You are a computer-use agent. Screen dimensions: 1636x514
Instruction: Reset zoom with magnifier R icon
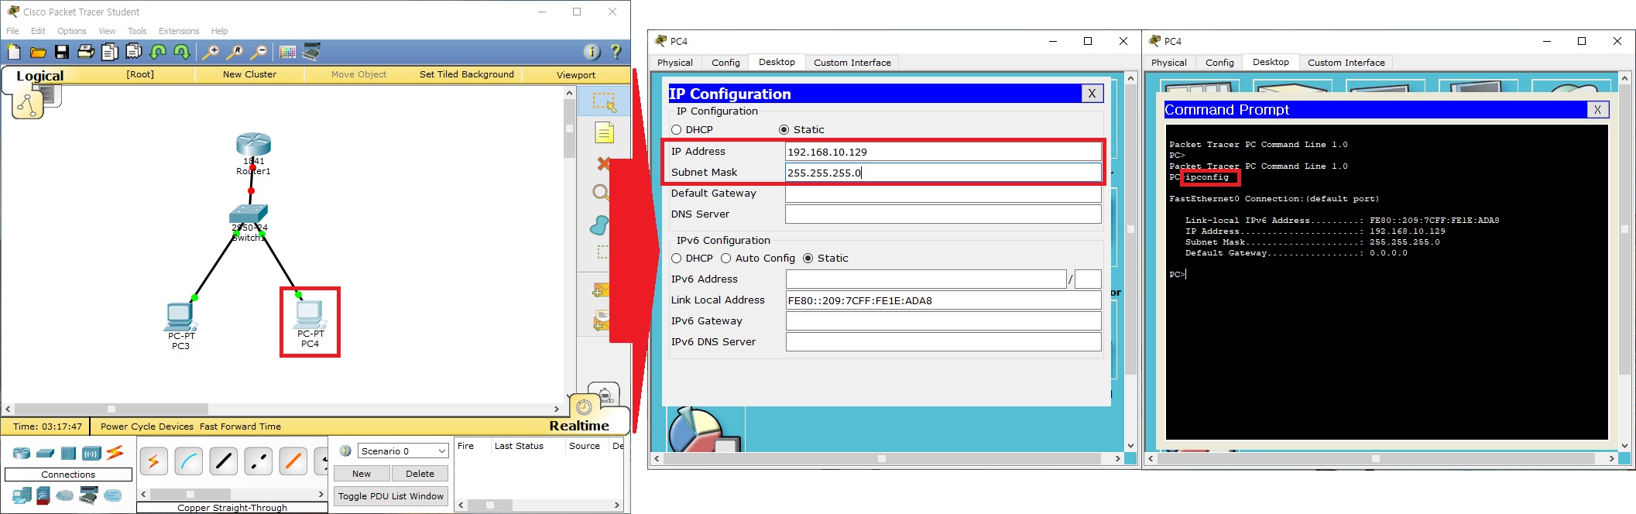tap(235, 52)
